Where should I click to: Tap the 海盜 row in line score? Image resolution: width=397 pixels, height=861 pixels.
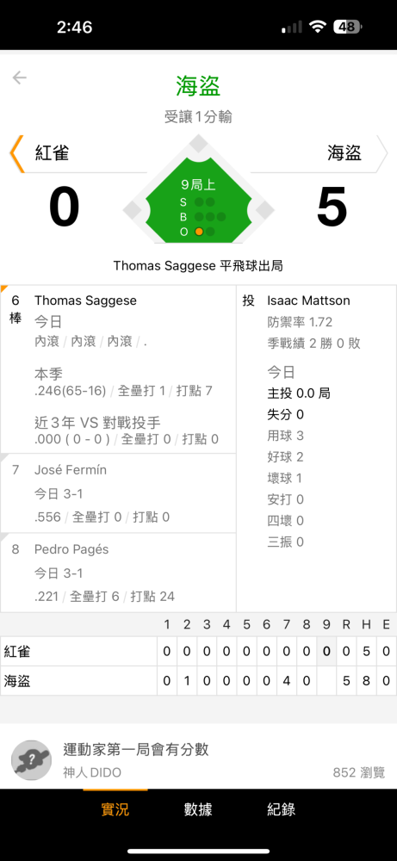pyautogui.click(x=198, y=681)
